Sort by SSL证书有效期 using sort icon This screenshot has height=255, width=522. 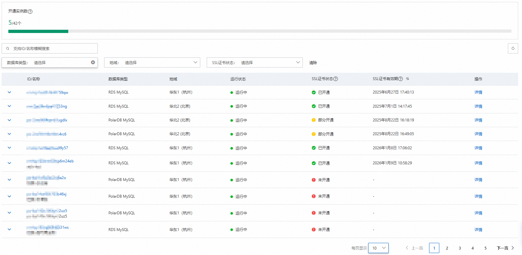408,79
